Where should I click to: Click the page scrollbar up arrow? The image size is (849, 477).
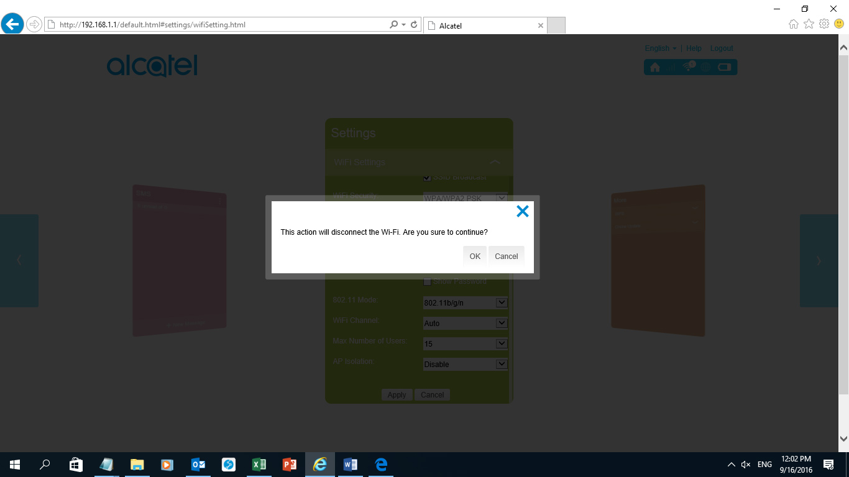[843, 47]
